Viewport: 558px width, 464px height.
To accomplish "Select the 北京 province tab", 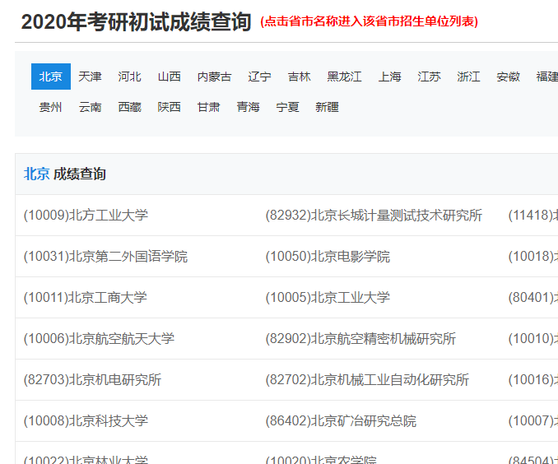I will click(x=51, y=77).
